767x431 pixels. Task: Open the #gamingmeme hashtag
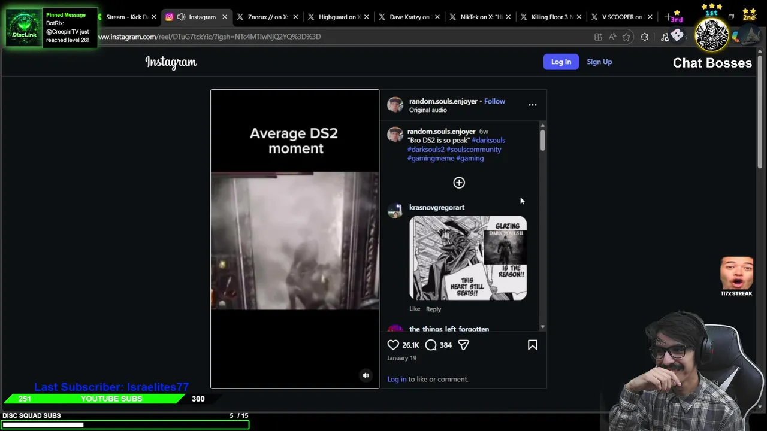tap(431, 158)
